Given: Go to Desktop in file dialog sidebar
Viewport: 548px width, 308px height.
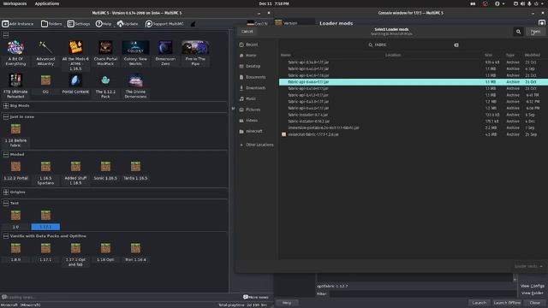Looking at the screenshot, I should pos(254,66).
